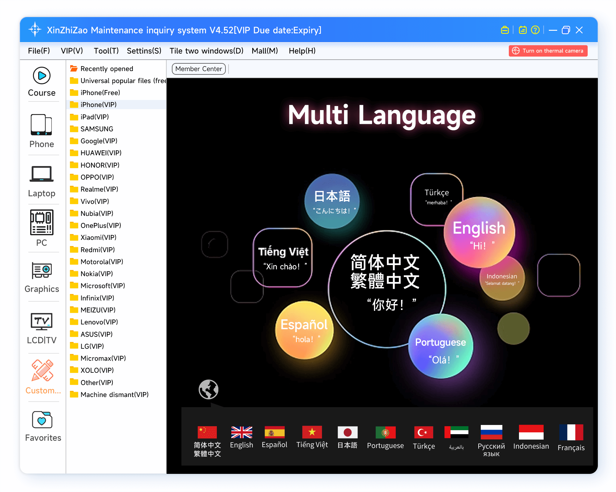616x492 pixels.
Task: Select the Phone category icon
Action: click(x=42, y=131)
